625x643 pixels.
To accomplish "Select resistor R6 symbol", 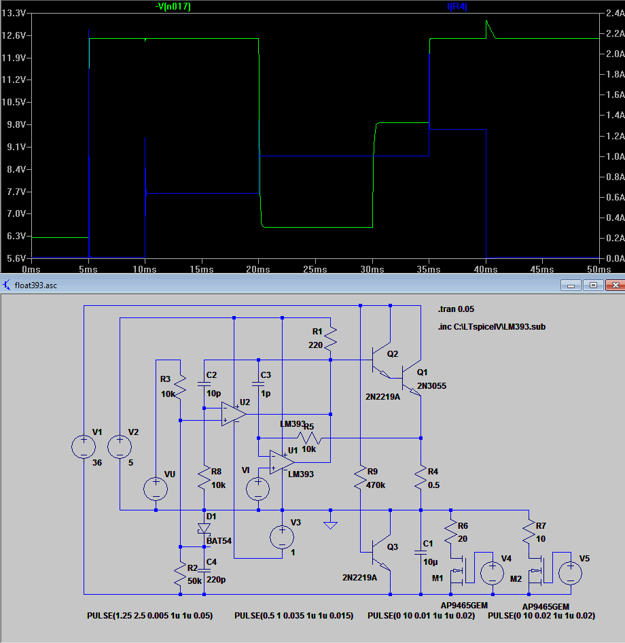I will tap(451, 531).
